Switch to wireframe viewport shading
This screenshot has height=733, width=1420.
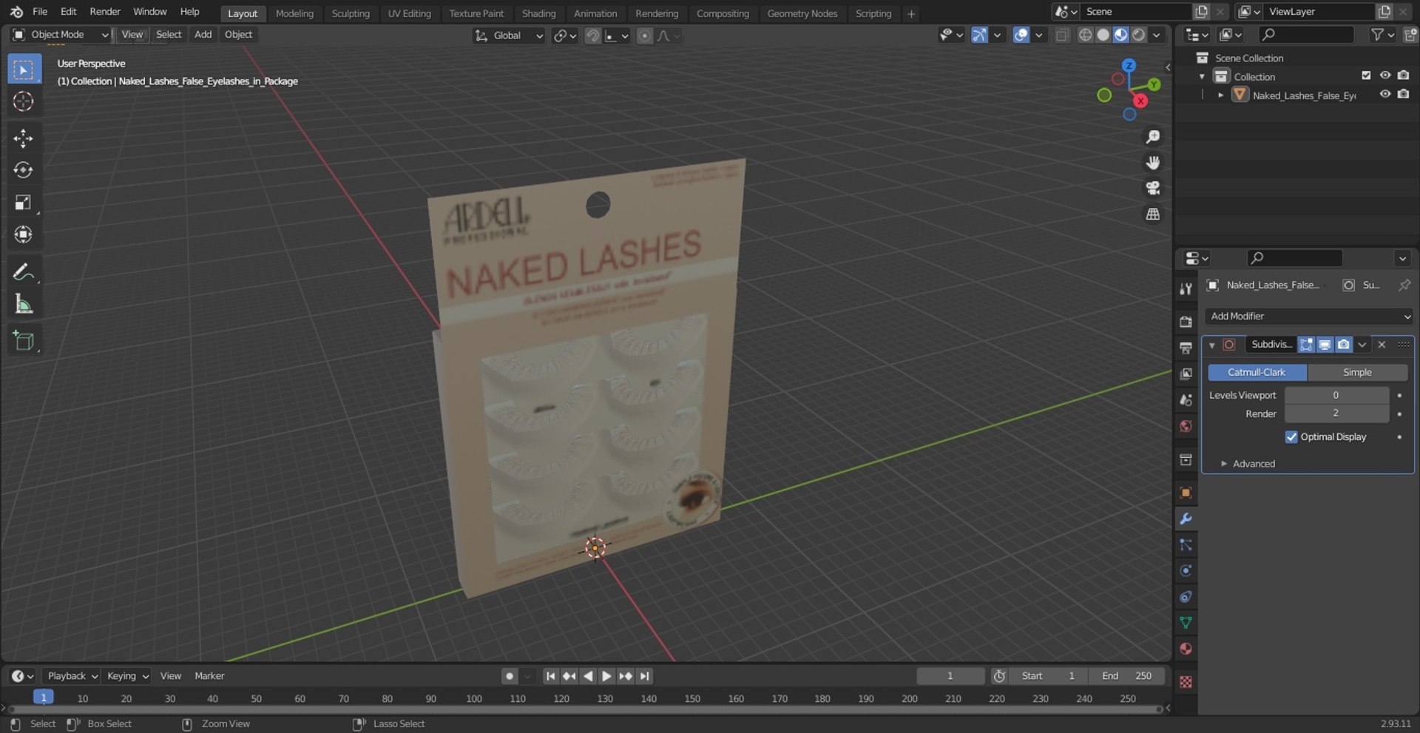pos(1085,35)
